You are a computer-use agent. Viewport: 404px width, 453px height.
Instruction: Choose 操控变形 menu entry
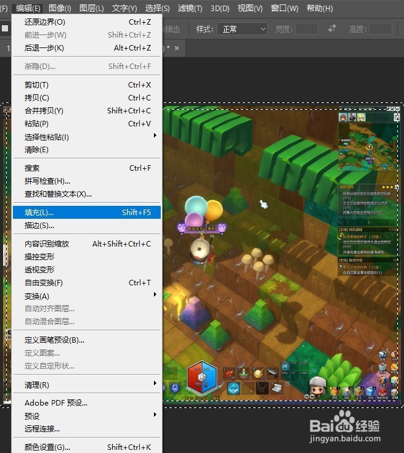coord(87,256)
